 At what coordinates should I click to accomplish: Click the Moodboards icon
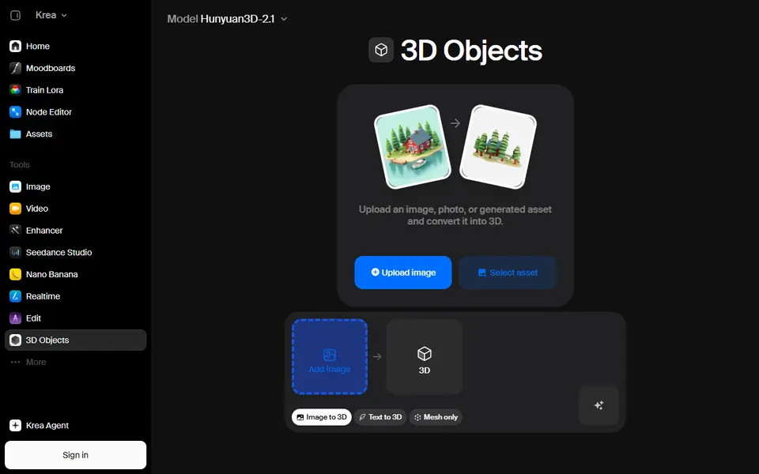click(16, 68)
